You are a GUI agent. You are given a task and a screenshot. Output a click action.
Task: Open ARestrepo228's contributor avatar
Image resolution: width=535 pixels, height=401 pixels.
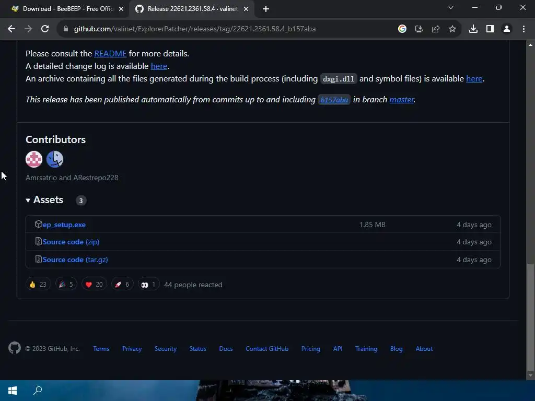55,159
